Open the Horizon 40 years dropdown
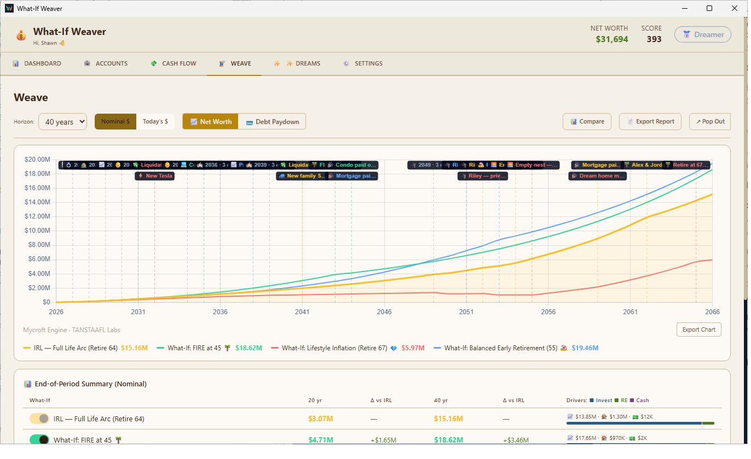751x459 pixels. pyautogui.click(x=62, y=121)
